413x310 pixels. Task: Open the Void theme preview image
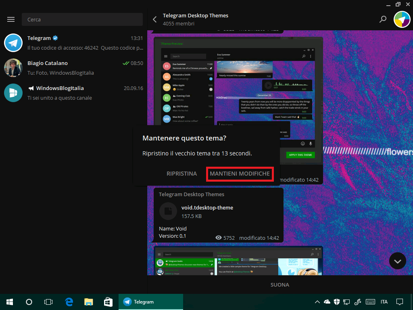[238, 101]
